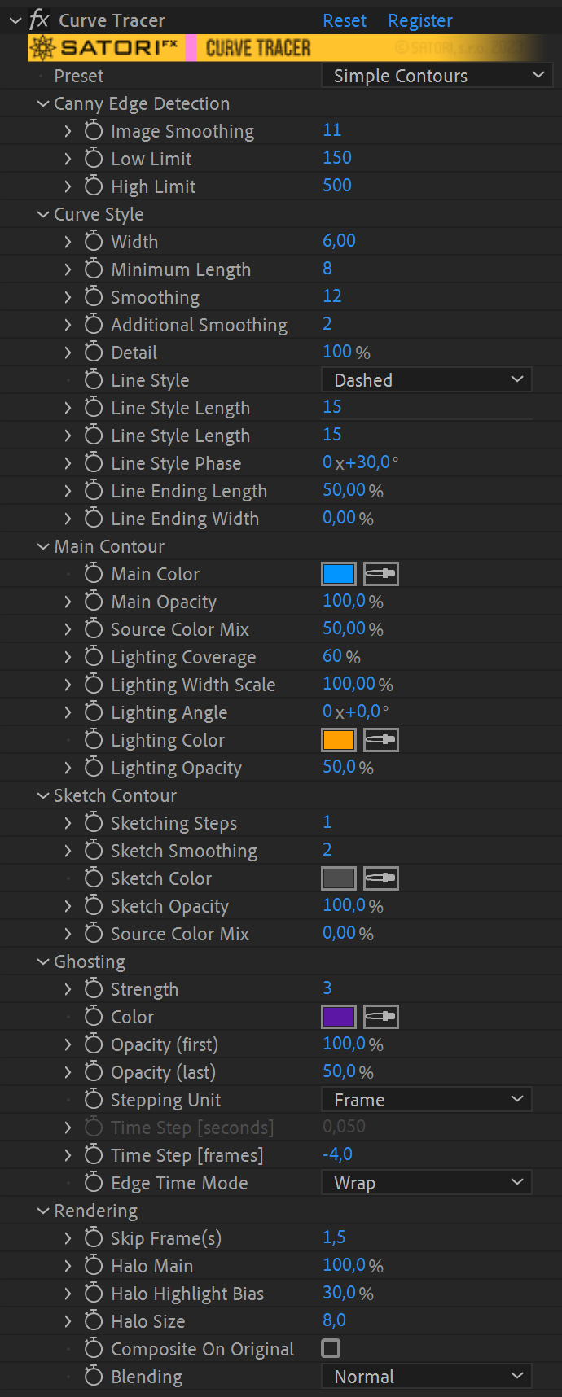Enable the Composite On Original checkbox
This screenshot has width=562, height=1397.
[331, 1348]
